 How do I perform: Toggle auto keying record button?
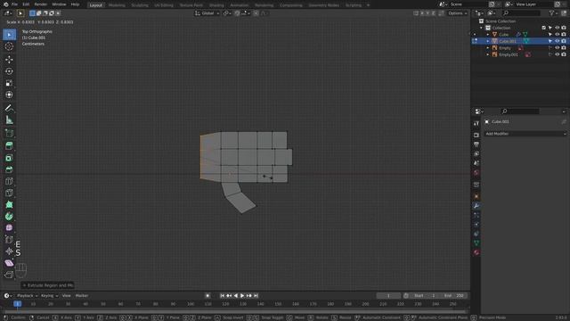tap(208, 296)
